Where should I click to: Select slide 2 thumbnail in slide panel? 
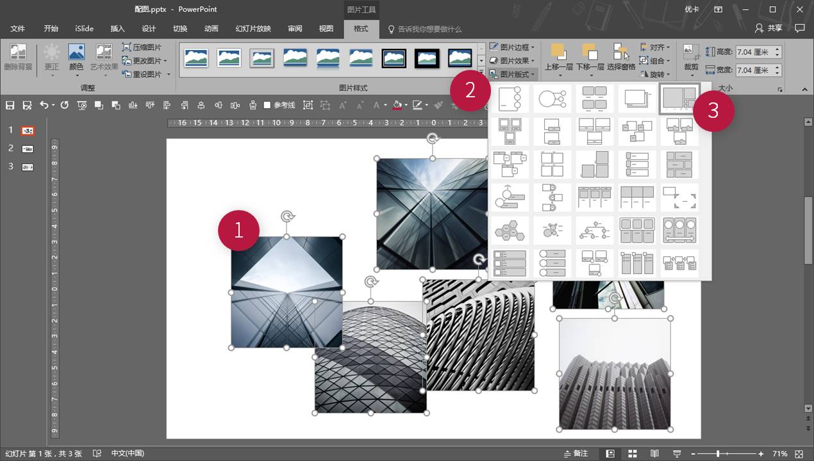click(28, 149)
